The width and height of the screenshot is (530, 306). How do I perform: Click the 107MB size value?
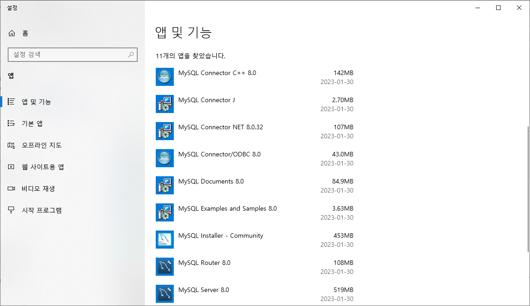point(344,127)
